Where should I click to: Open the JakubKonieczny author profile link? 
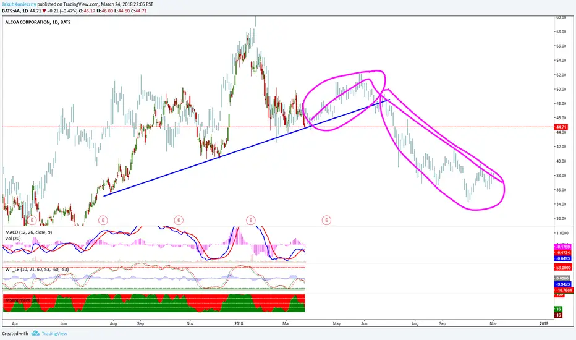19,4
